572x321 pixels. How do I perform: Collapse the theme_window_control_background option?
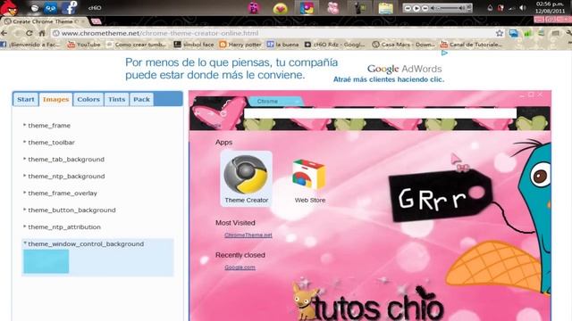[x=86, y=243]
